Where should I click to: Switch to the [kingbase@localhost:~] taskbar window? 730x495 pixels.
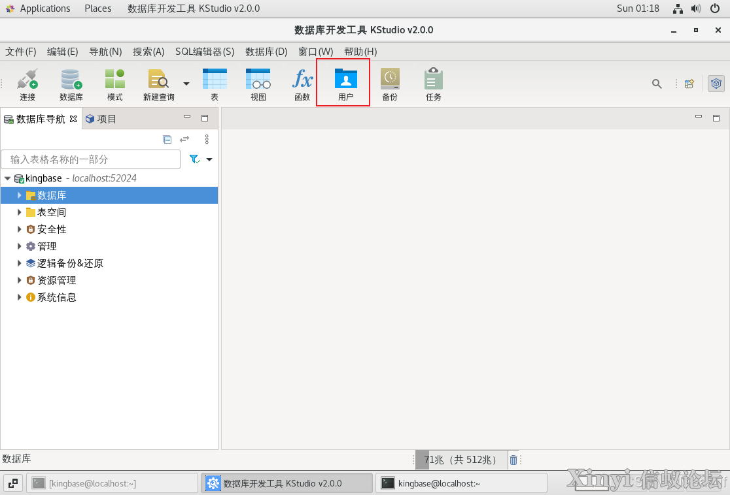coord(113,483)
